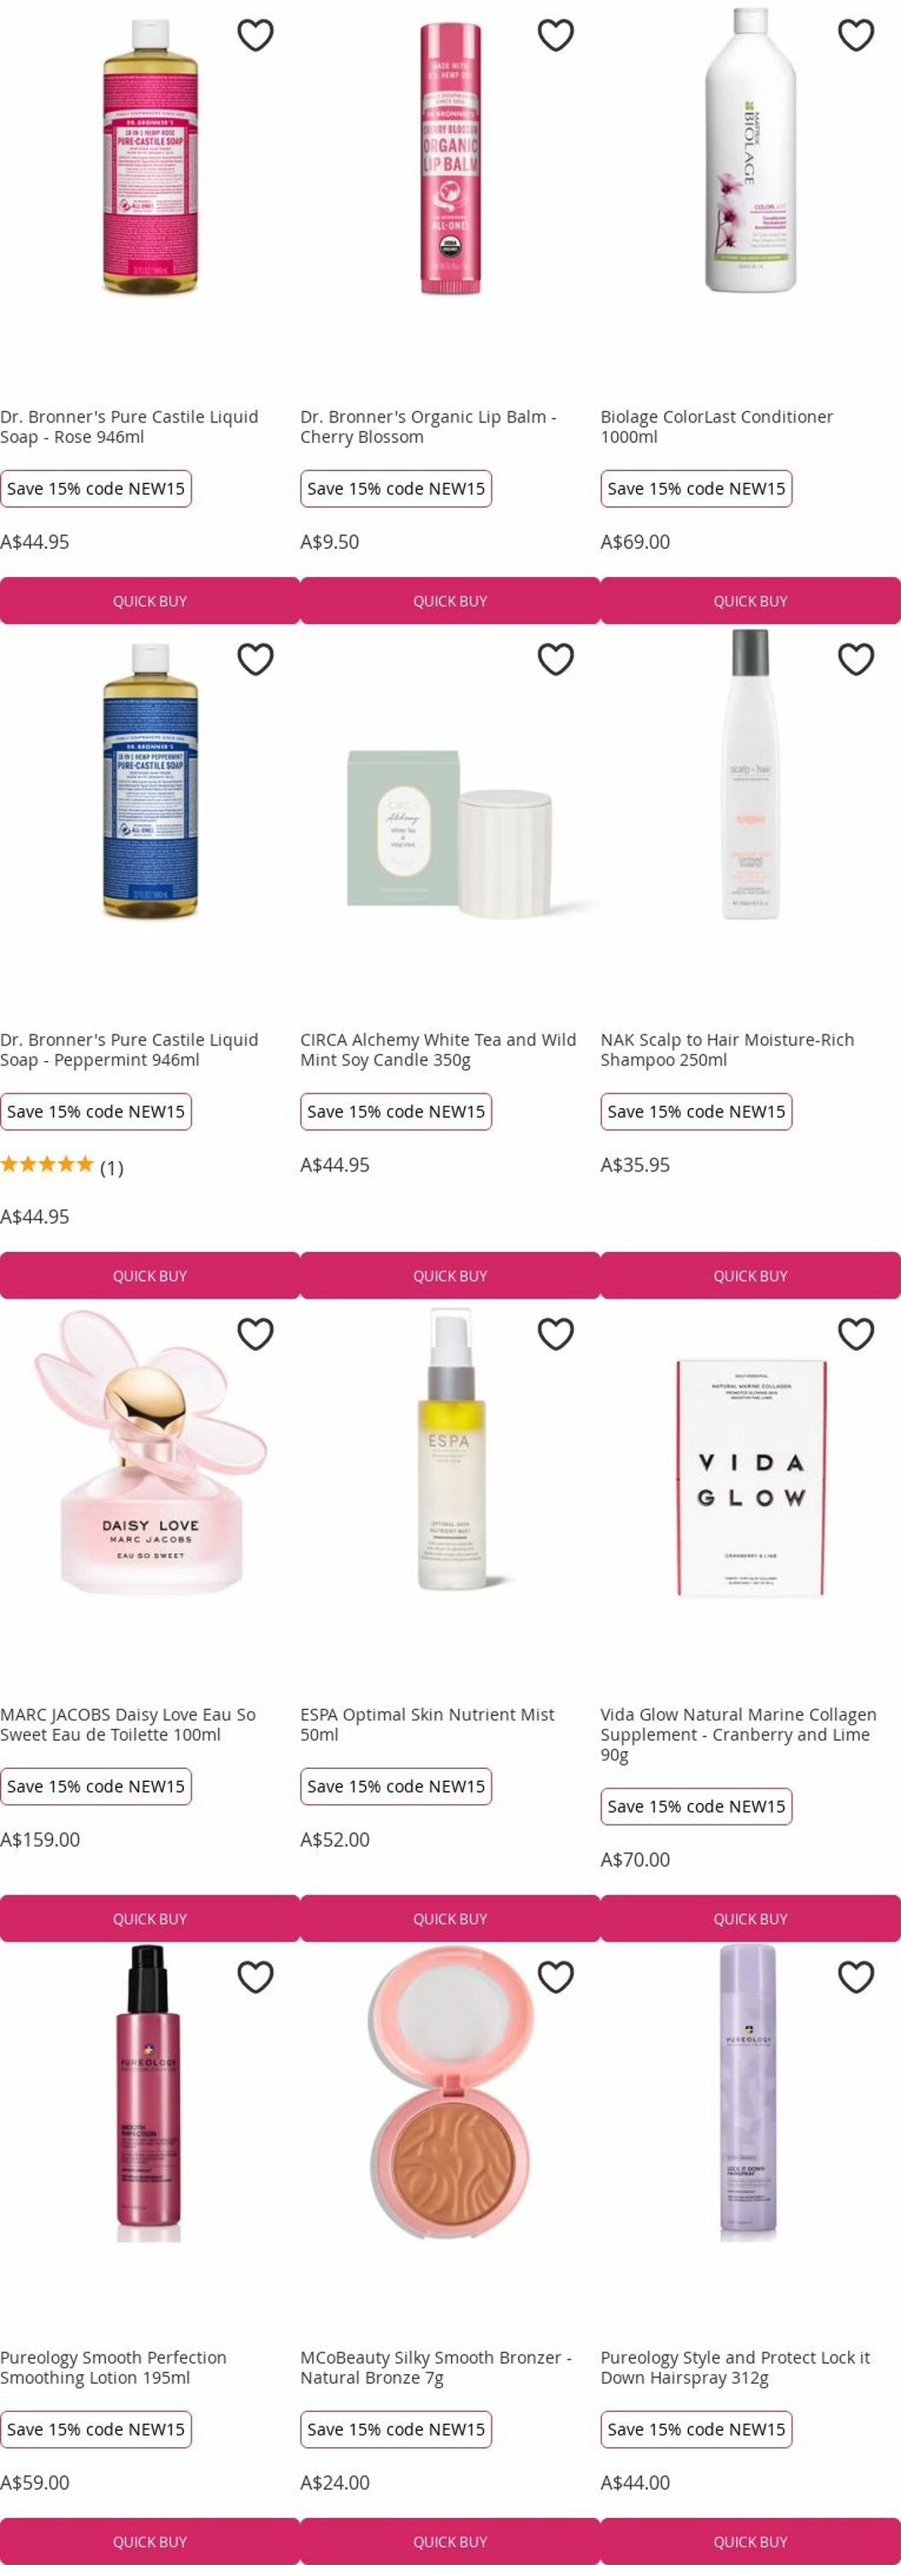Open Vida Glow Natural Marine Collagen title

pos(739,1734)
